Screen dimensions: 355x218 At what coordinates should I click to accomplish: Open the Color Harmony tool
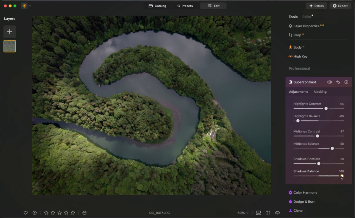[305, 193]
